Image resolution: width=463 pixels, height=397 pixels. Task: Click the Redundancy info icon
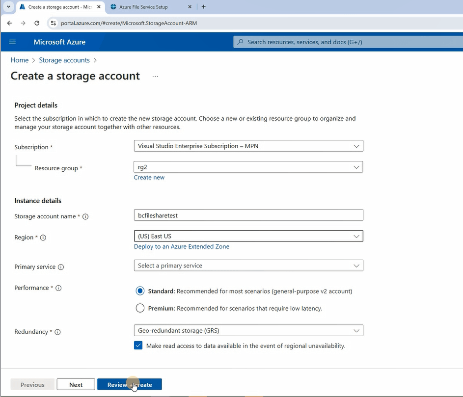tap(57, 332)
